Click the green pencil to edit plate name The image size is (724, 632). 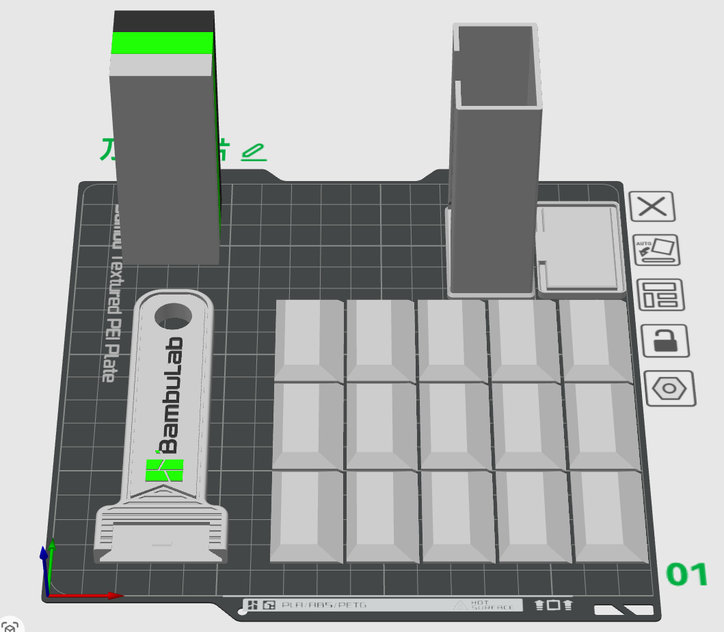(x=254, y=152)
